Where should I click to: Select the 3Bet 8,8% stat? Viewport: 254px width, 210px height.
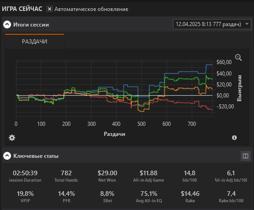(107, 196)
